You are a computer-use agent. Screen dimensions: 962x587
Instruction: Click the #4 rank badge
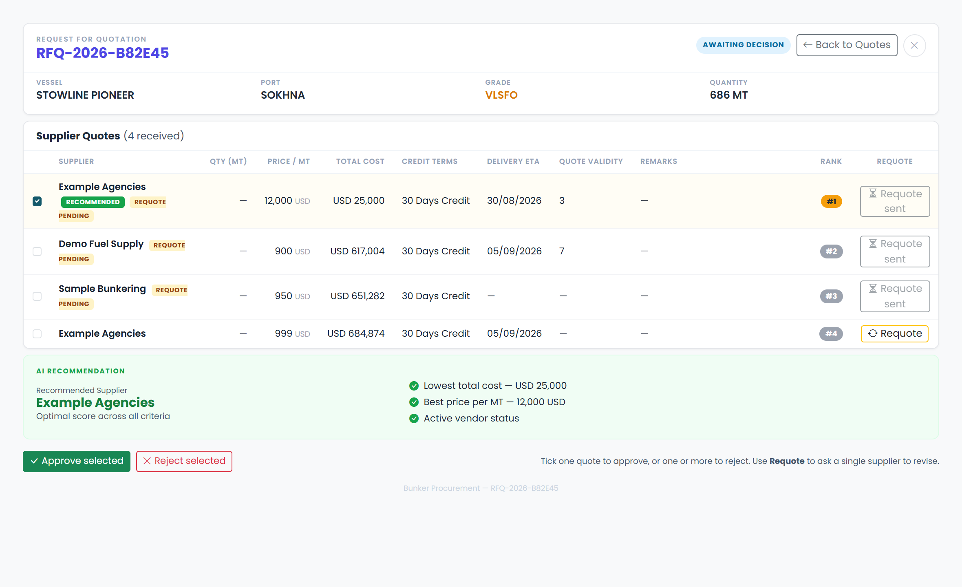[x=831, y=334]
